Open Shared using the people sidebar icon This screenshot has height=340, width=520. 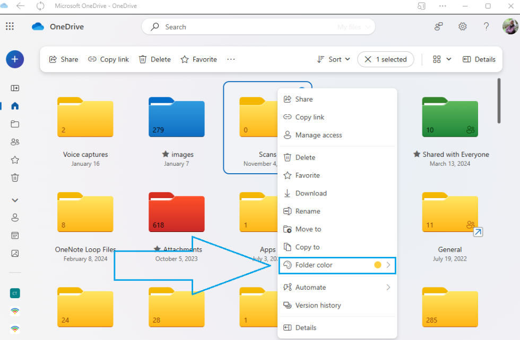pyautogui.click(x=15, y=141)
